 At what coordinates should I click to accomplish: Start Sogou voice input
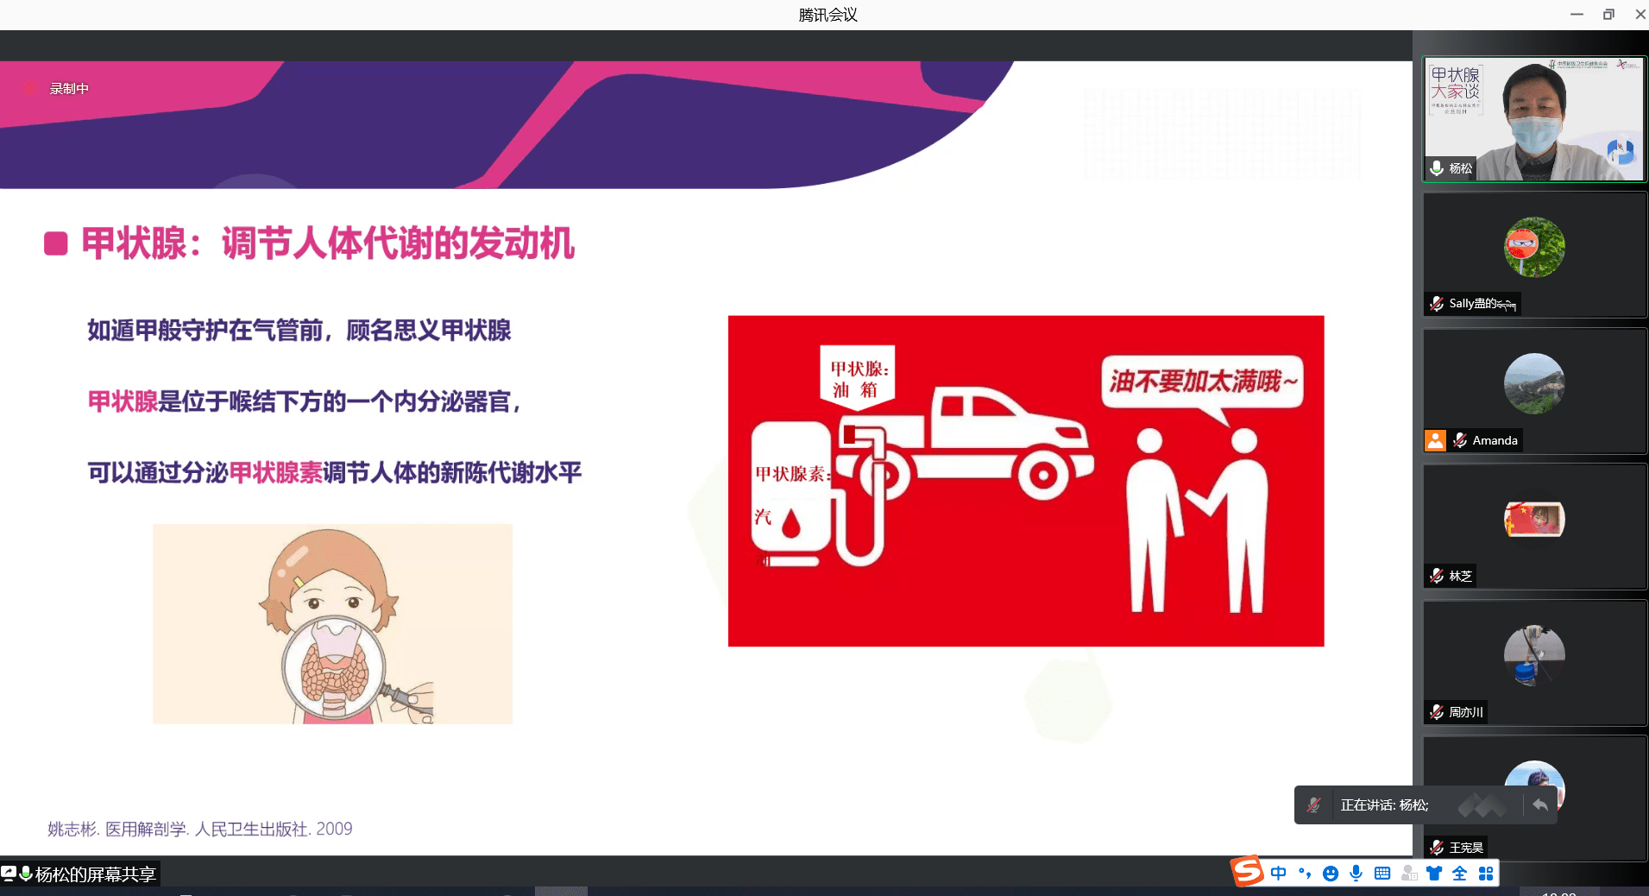[x=1356, y=873]
